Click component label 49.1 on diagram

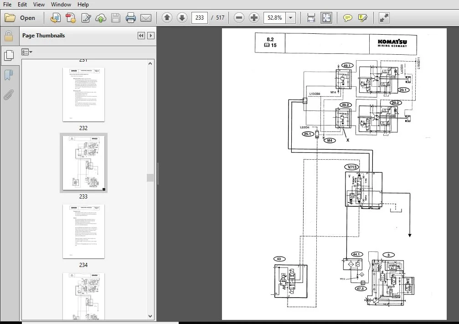click(x=347, y=66)
